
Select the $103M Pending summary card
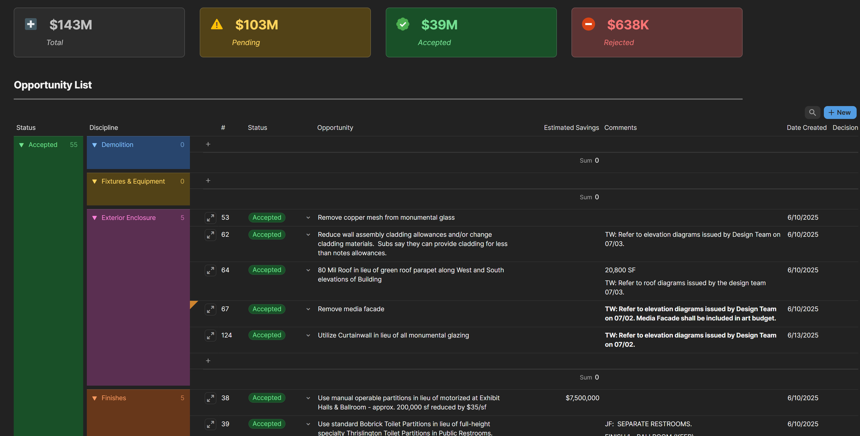[285, 32]
